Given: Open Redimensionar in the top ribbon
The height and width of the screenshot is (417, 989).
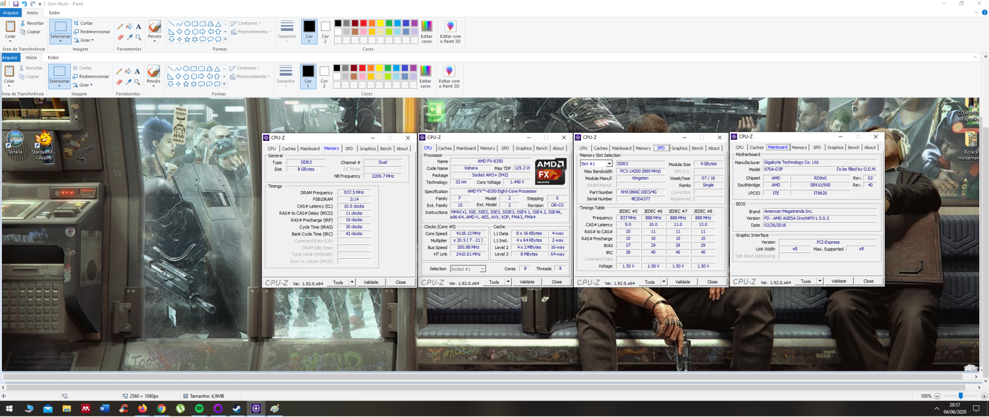Looking at the screenshot, I should pyautogui.click(x=92, y=32).
